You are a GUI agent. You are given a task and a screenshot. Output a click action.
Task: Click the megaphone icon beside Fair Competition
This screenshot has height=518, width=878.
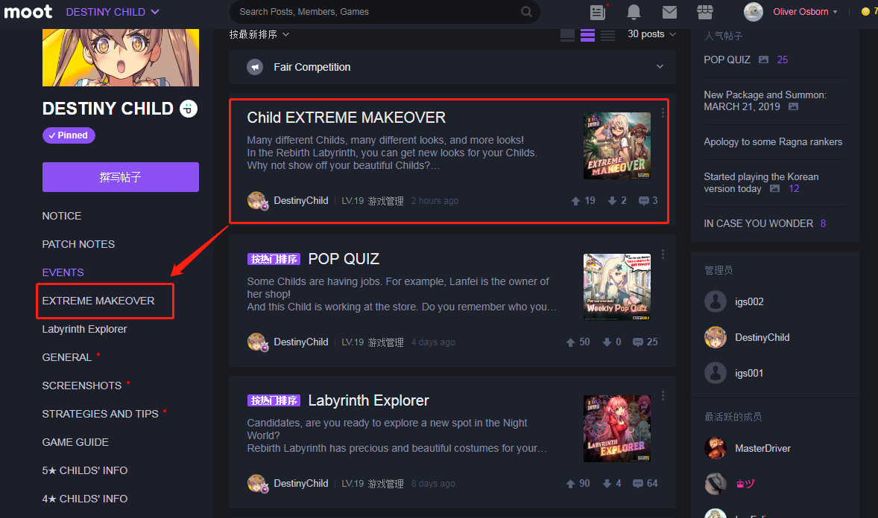click(256, 67)
